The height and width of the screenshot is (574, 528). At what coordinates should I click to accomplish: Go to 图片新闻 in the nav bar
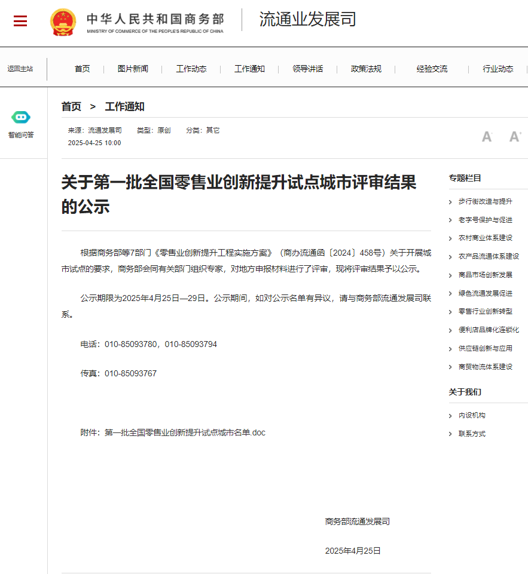(133, 69)
